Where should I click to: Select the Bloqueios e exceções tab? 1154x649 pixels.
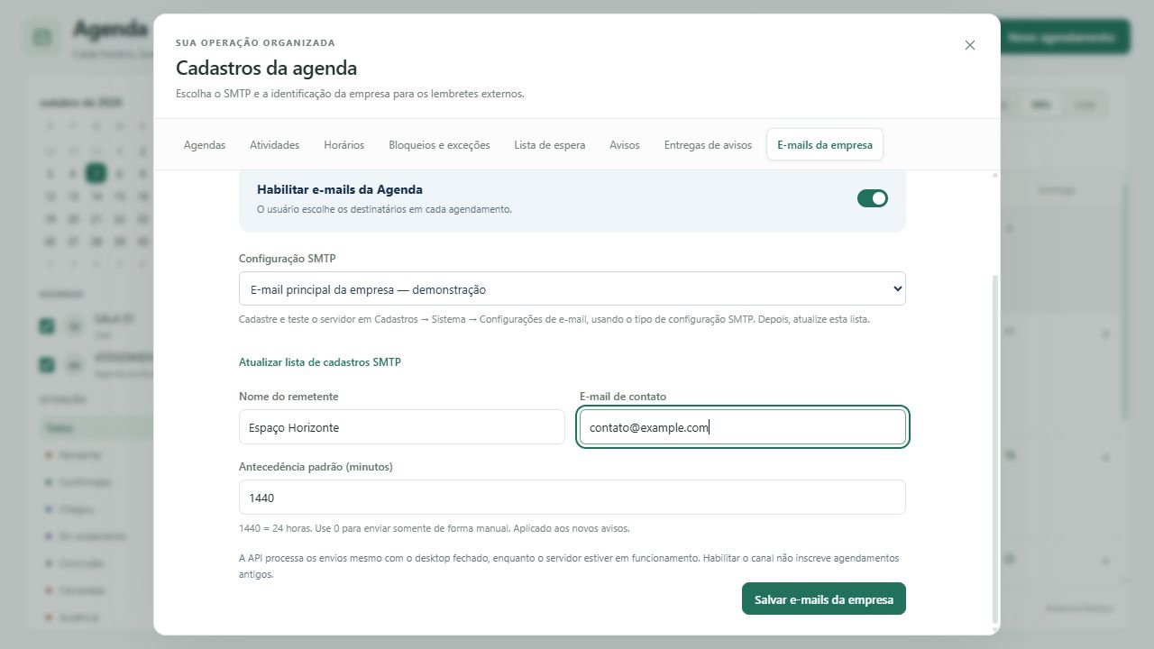pos(439,144)
